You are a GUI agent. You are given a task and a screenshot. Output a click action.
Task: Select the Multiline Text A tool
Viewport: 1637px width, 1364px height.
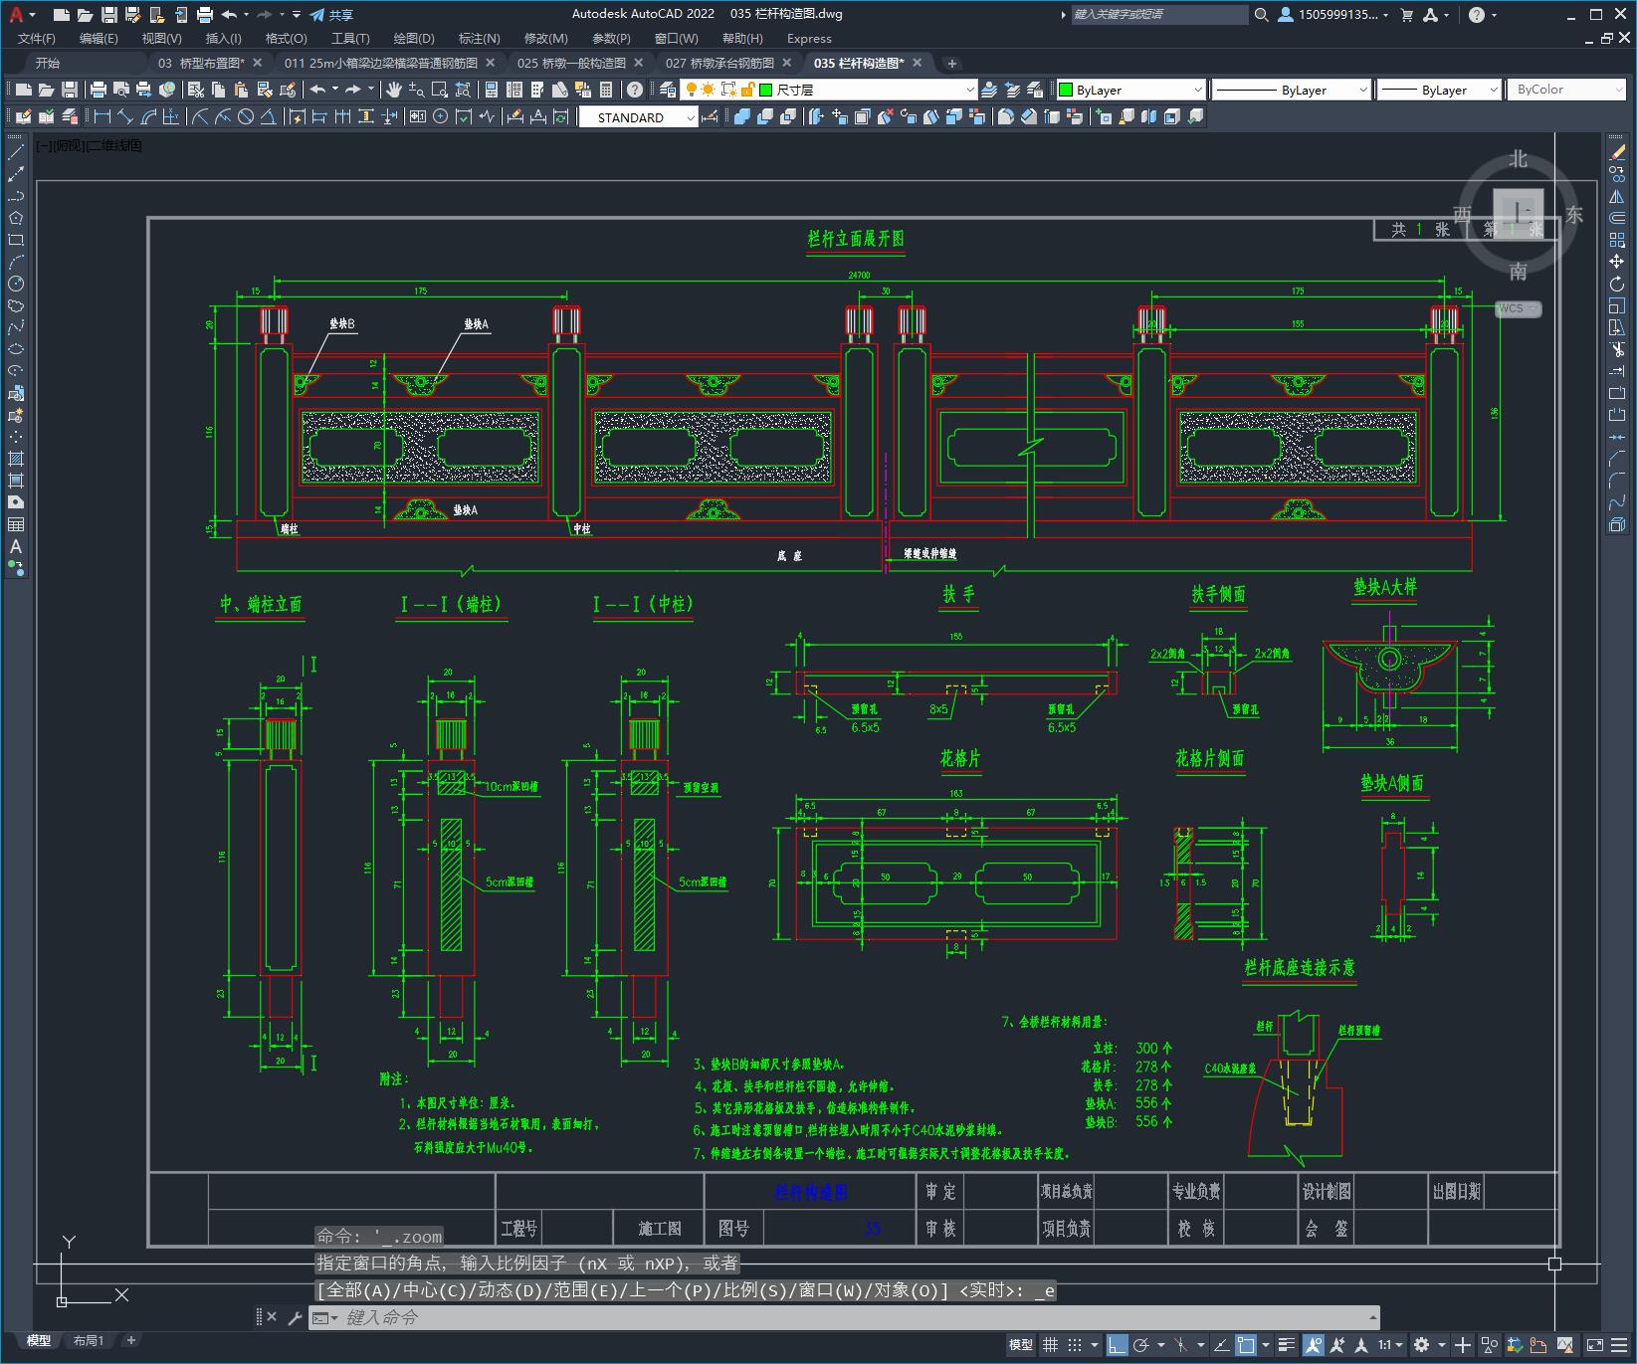pyautogui.click(x=16, y=546)
